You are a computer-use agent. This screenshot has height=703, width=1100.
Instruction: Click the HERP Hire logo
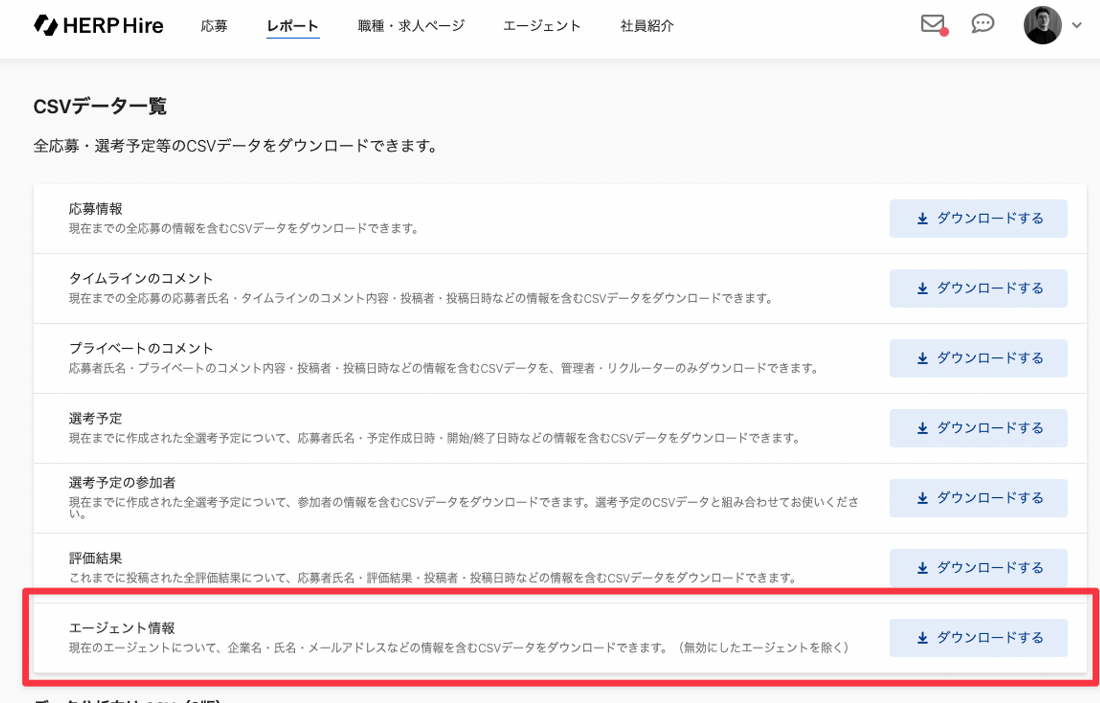[x=99, y=25]
